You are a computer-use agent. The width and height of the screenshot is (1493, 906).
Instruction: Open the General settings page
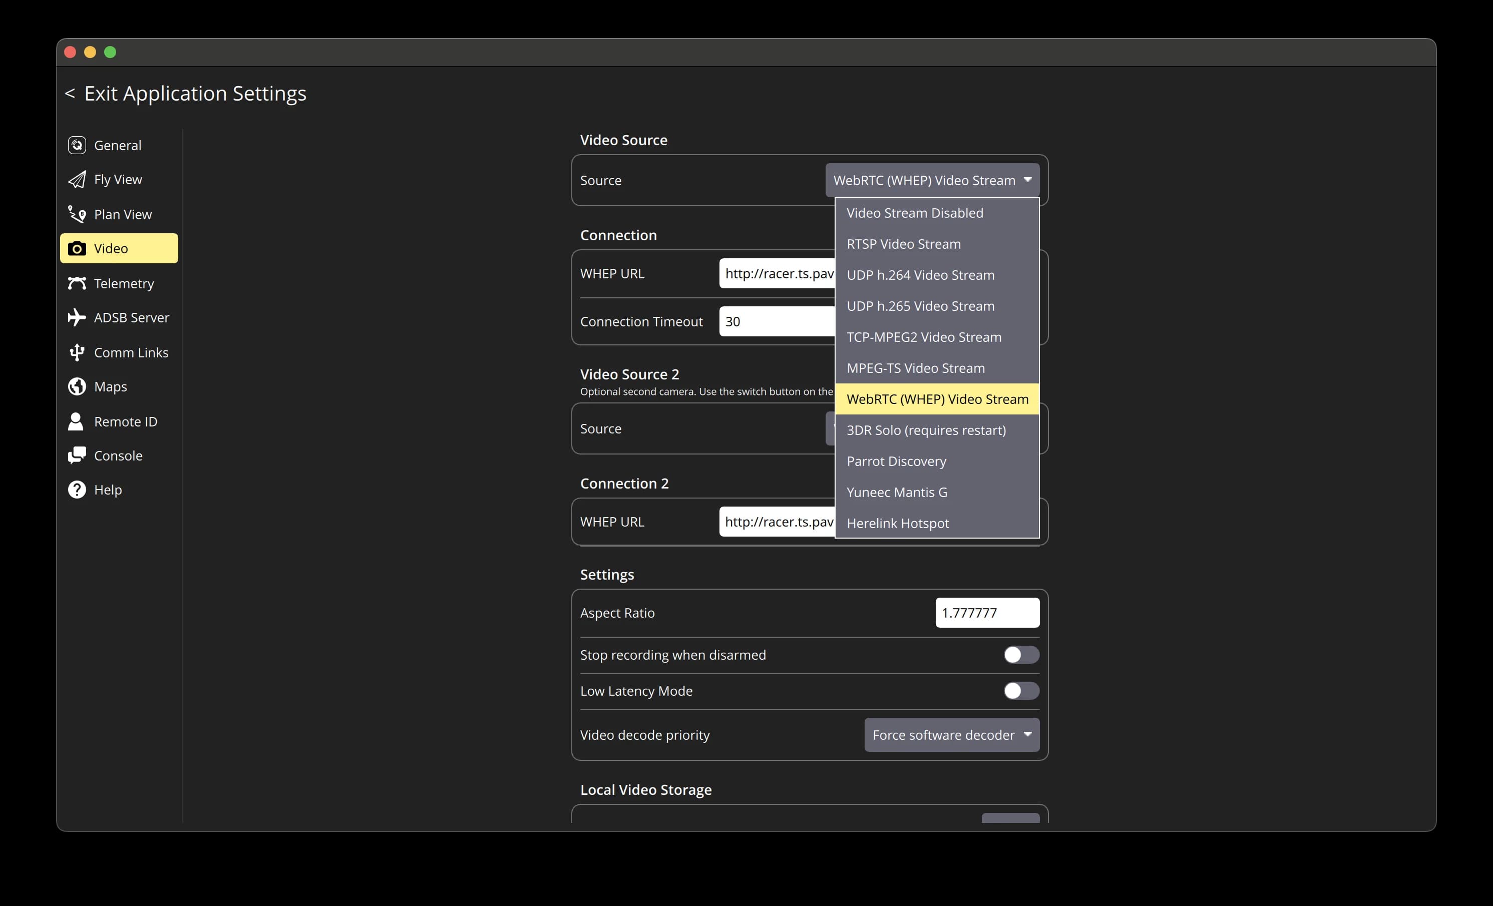click(119, 145)
